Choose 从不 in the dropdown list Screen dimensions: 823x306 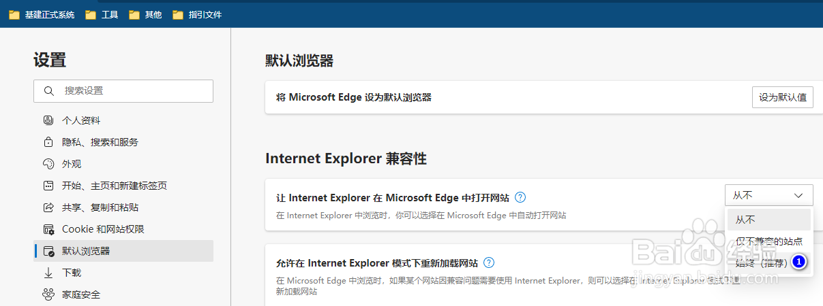point(769,220)
